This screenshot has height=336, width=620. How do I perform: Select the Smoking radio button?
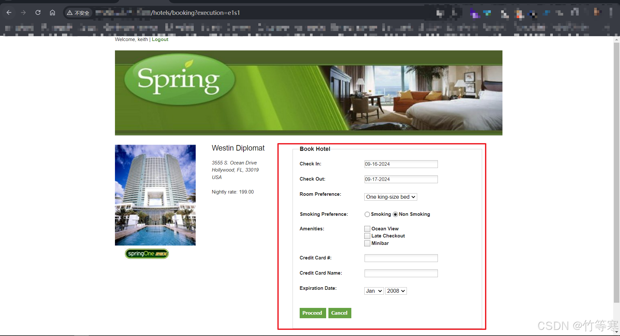point(367,214)
